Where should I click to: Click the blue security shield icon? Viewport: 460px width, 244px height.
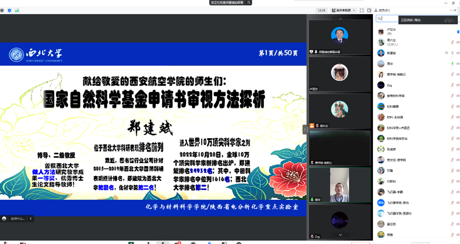[x=9, y=10]
